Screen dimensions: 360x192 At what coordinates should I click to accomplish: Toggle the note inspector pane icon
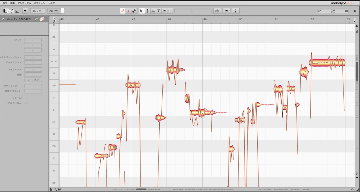pyautogui.click(x=11, y=11)
